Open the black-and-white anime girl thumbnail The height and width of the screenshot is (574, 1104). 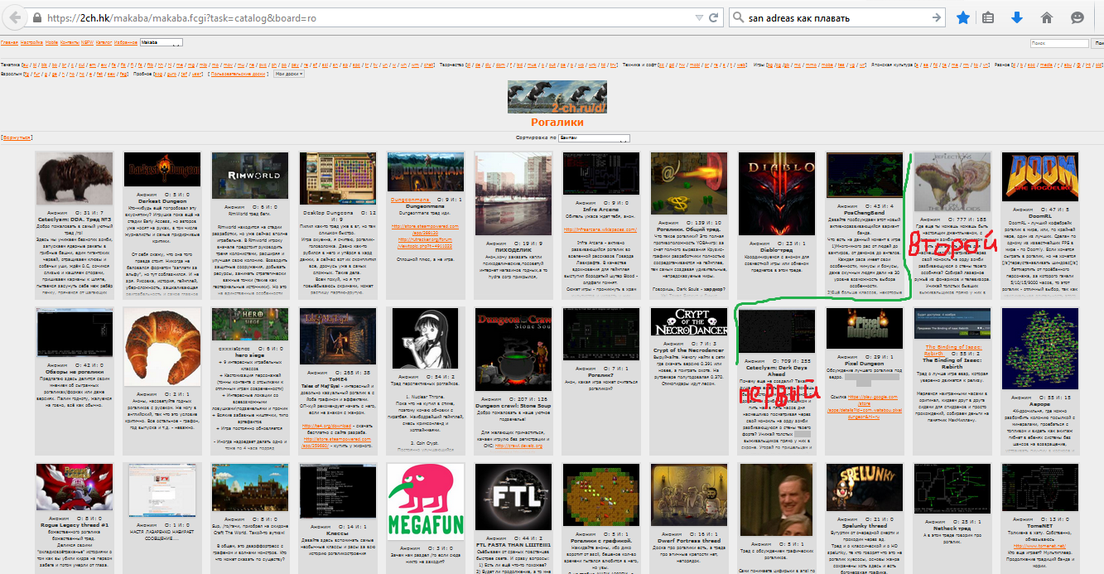tap(426, 340)
